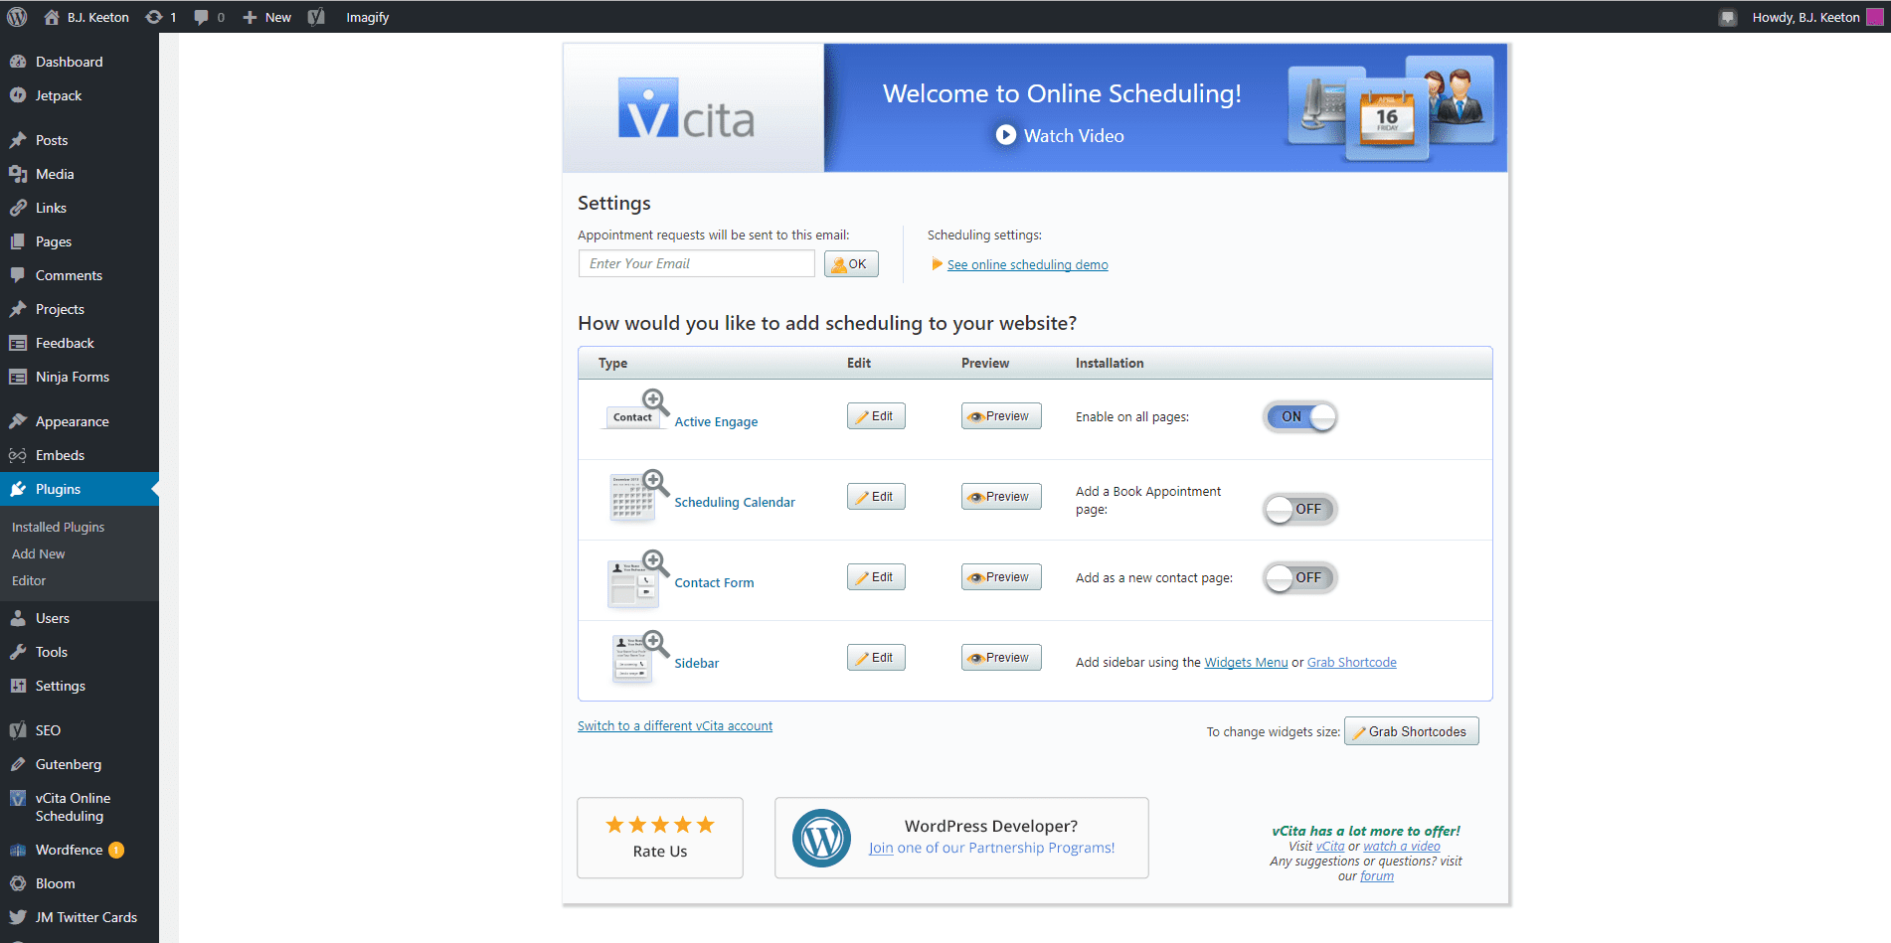Open Settings in the sidebar menu
Viewport: 1891px width, 943px height.
click(80, 686)
